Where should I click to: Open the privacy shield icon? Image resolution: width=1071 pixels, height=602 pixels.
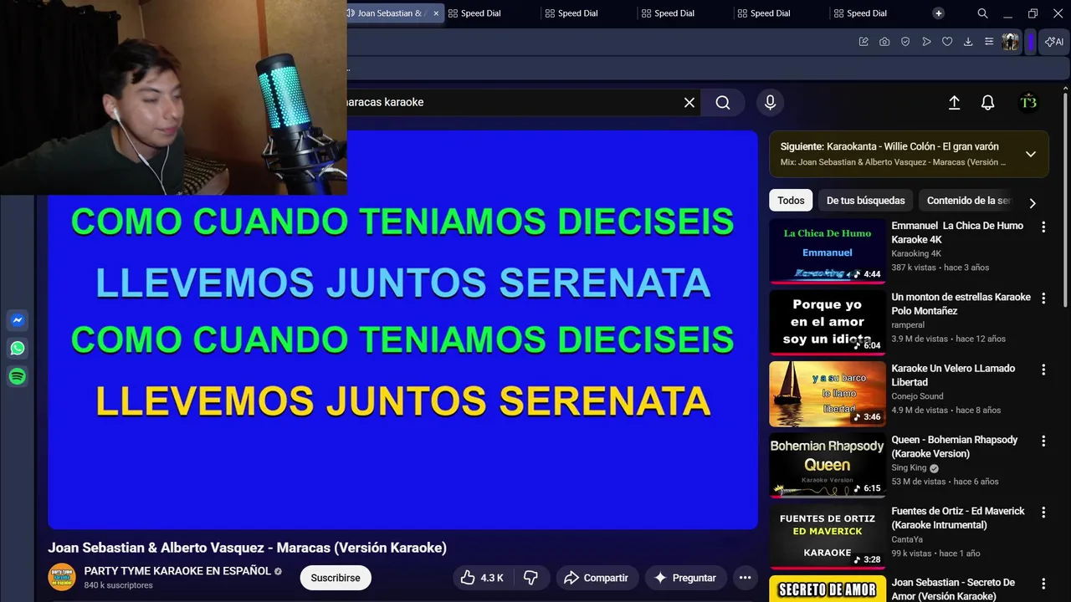coord(905,42)
